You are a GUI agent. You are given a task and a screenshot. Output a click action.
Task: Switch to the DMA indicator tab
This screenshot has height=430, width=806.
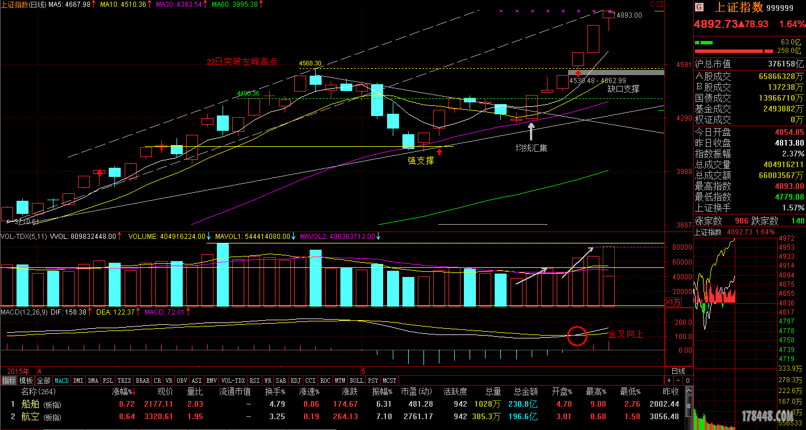pyautogui.click(x=93, y=381)
